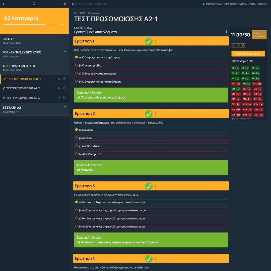Jump to question E21 in the results grid
271x271 pixels.
(258, 99)
